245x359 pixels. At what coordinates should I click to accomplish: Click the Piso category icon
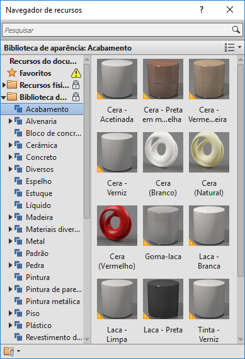point(18,313)
